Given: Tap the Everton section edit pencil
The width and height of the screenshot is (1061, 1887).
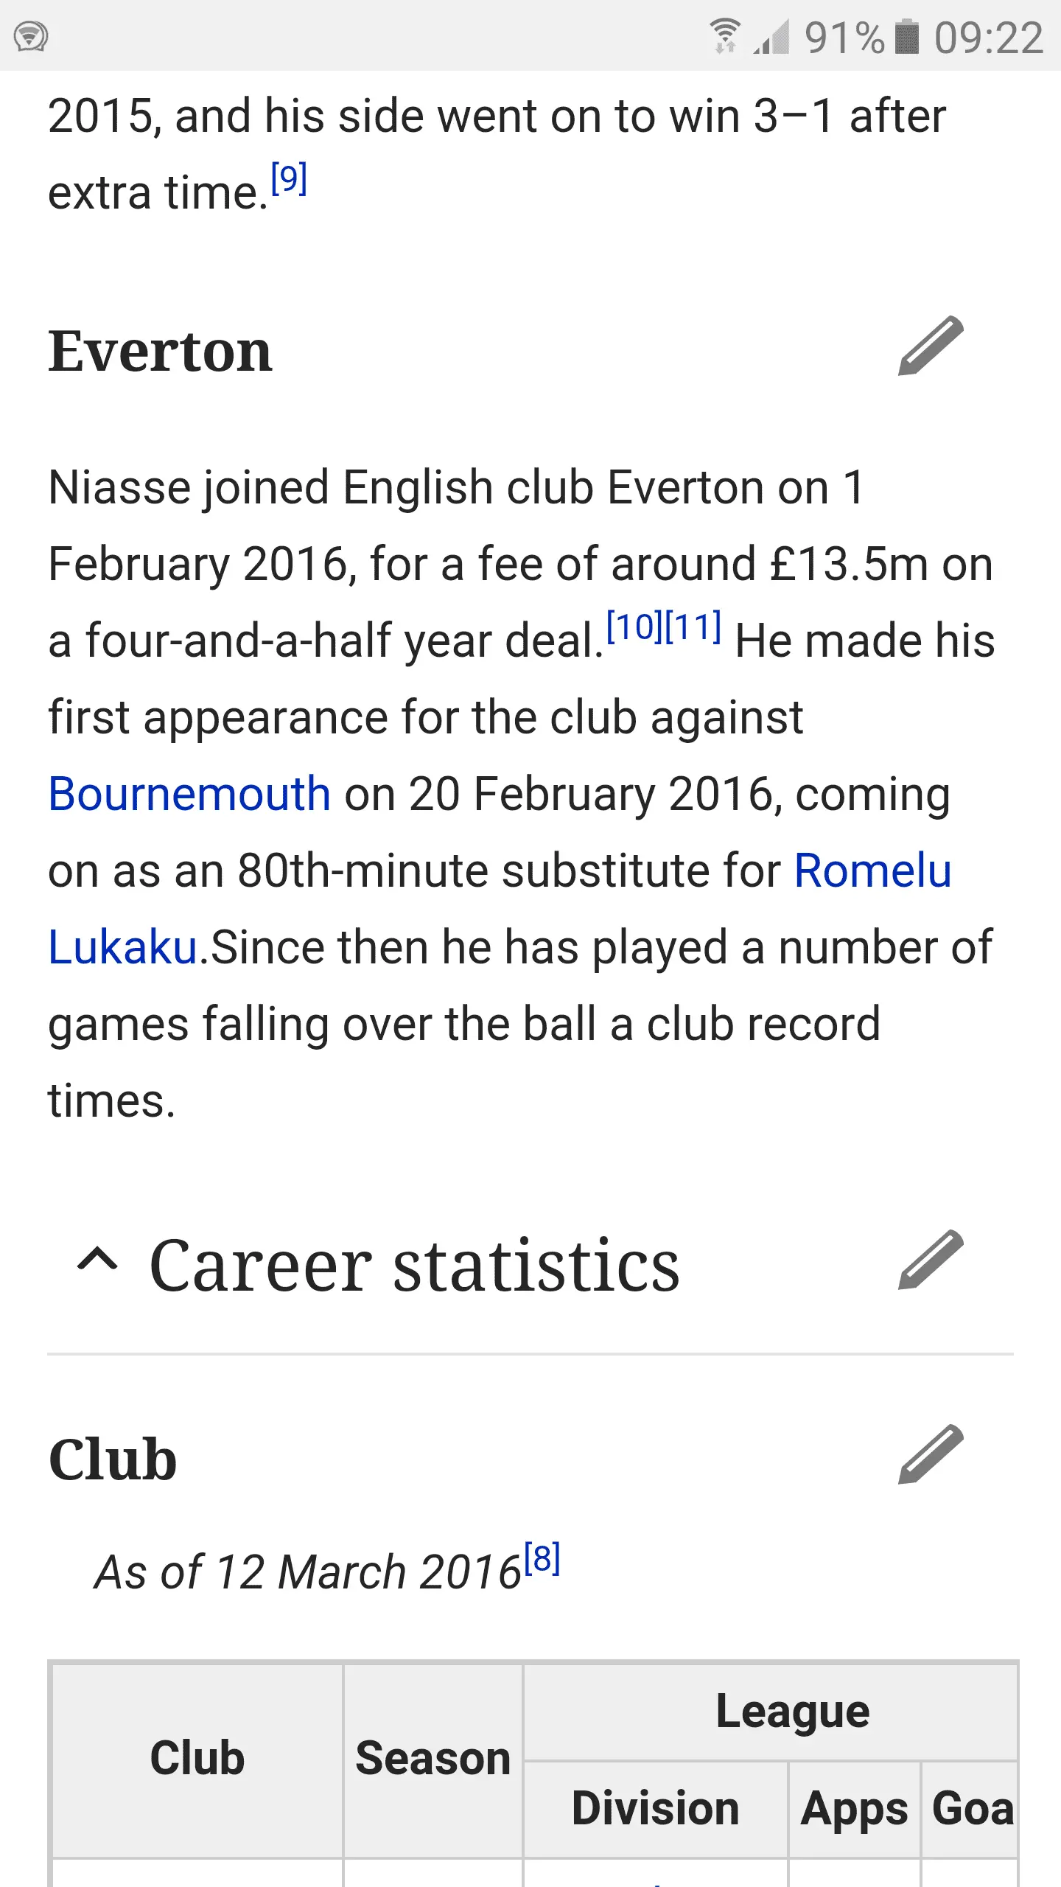Looking at the screenshot, I should 931,346.
